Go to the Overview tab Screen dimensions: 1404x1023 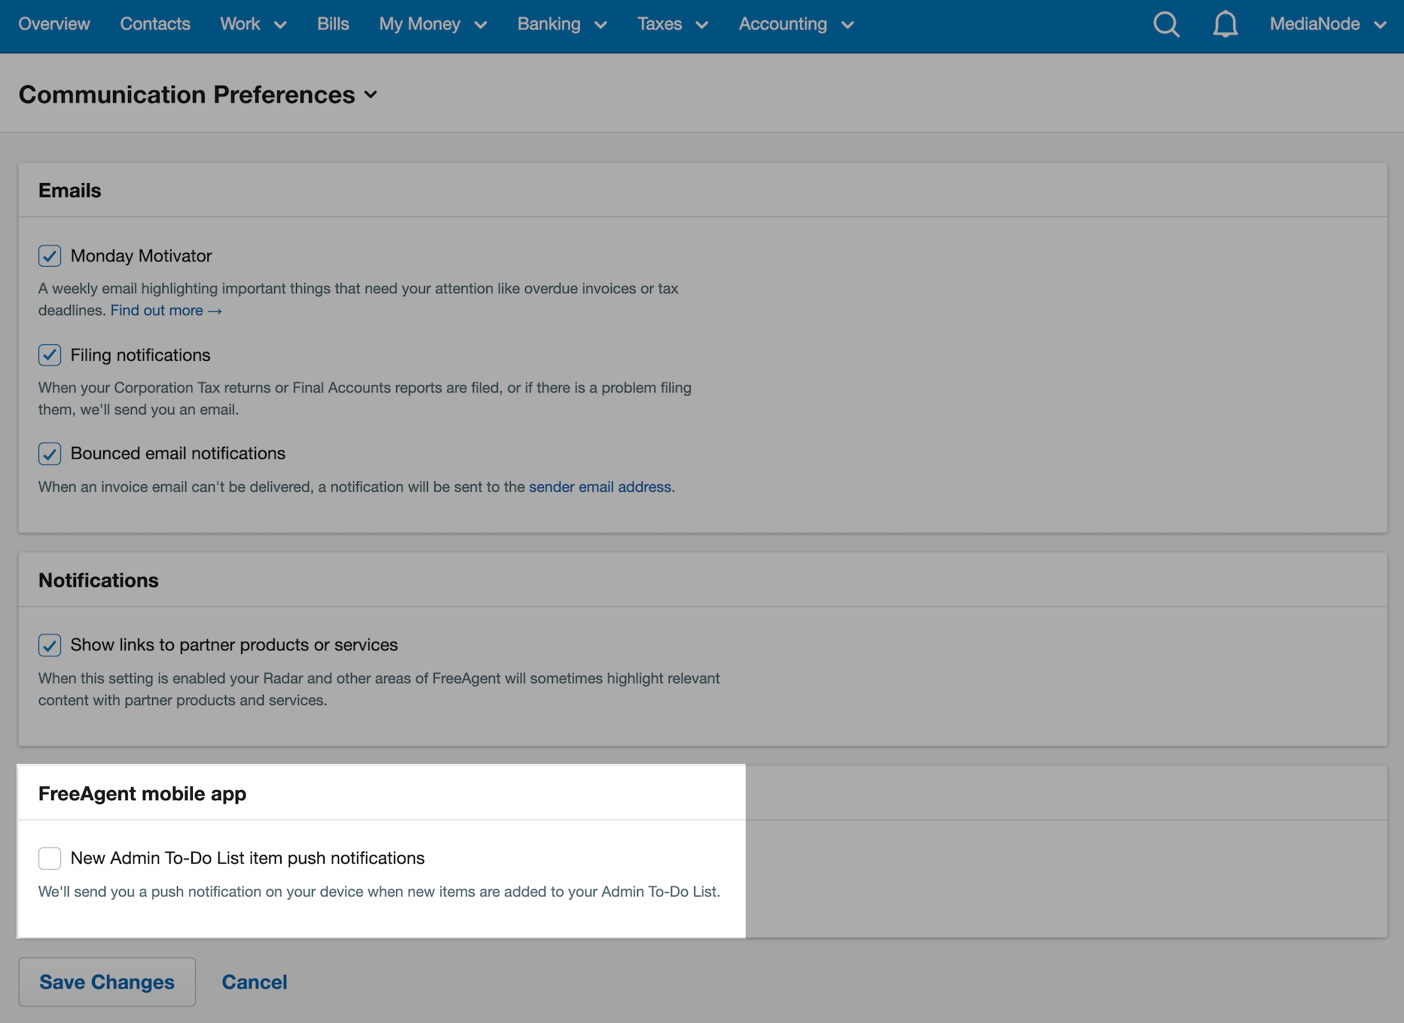point(54,24)
